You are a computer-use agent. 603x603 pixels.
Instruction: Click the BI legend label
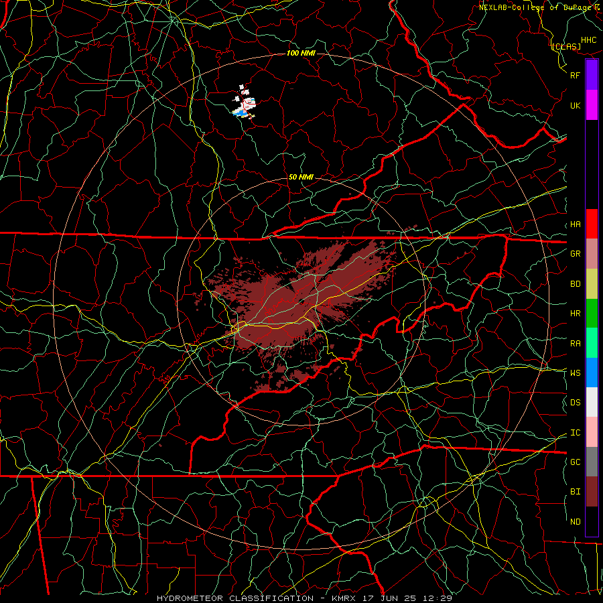coord(576,492)
